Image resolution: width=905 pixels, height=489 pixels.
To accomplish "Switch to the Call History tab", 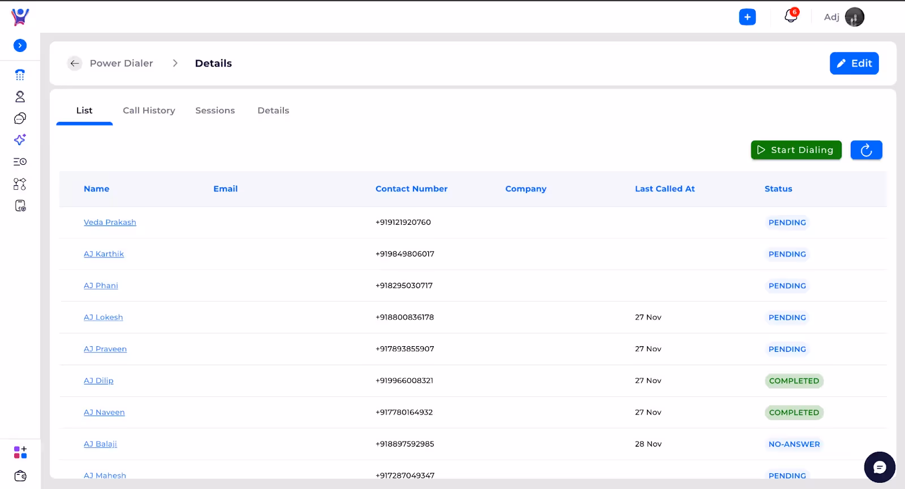I will coord(149,111).
